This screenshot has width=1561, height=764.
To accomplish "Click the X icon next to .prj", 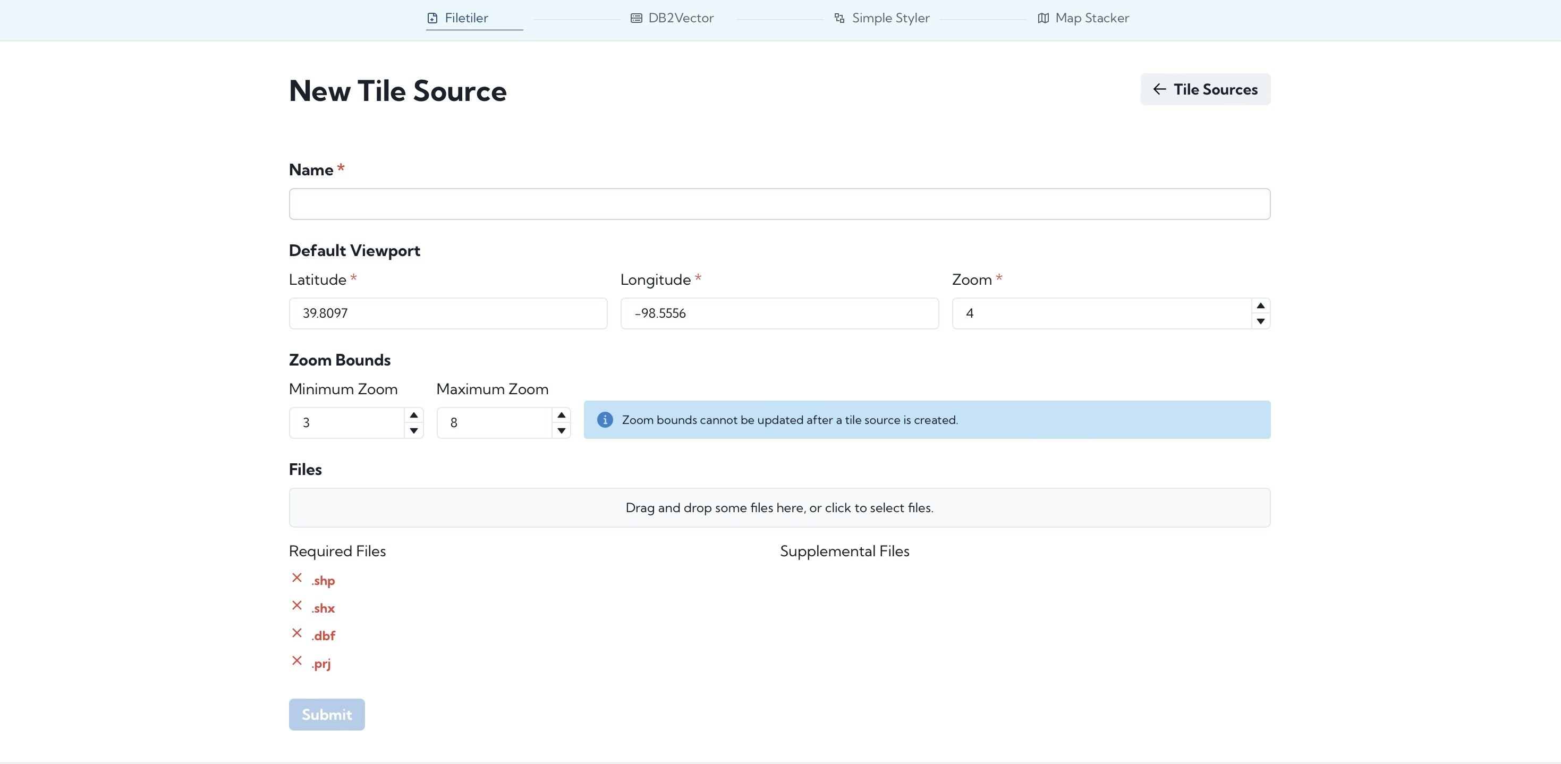I will pyautogui.click(x=297, y=660).
